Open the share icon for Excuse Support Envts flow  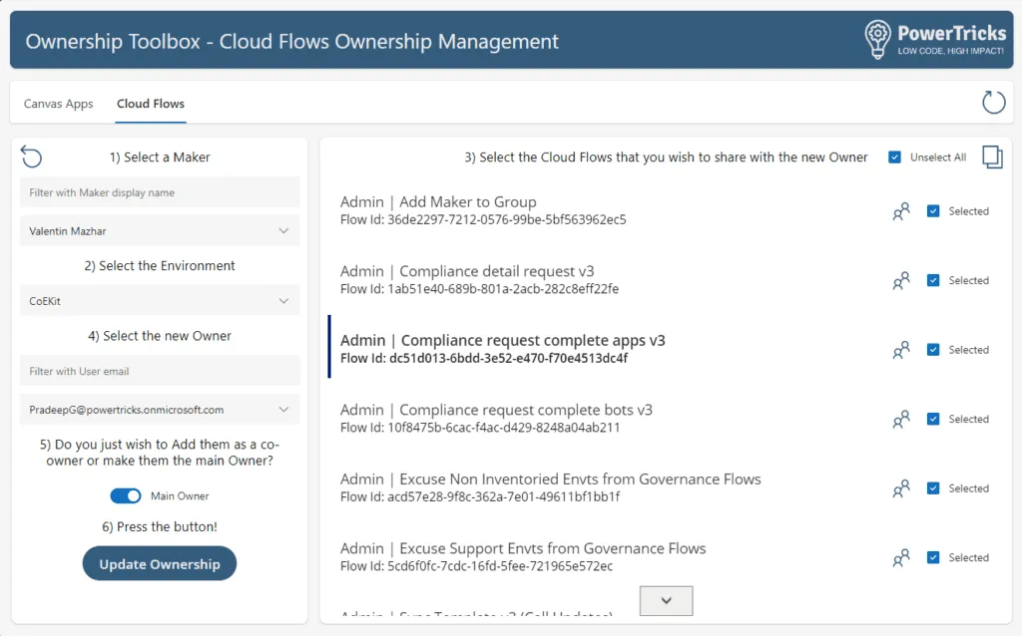[x=901, y=558]
